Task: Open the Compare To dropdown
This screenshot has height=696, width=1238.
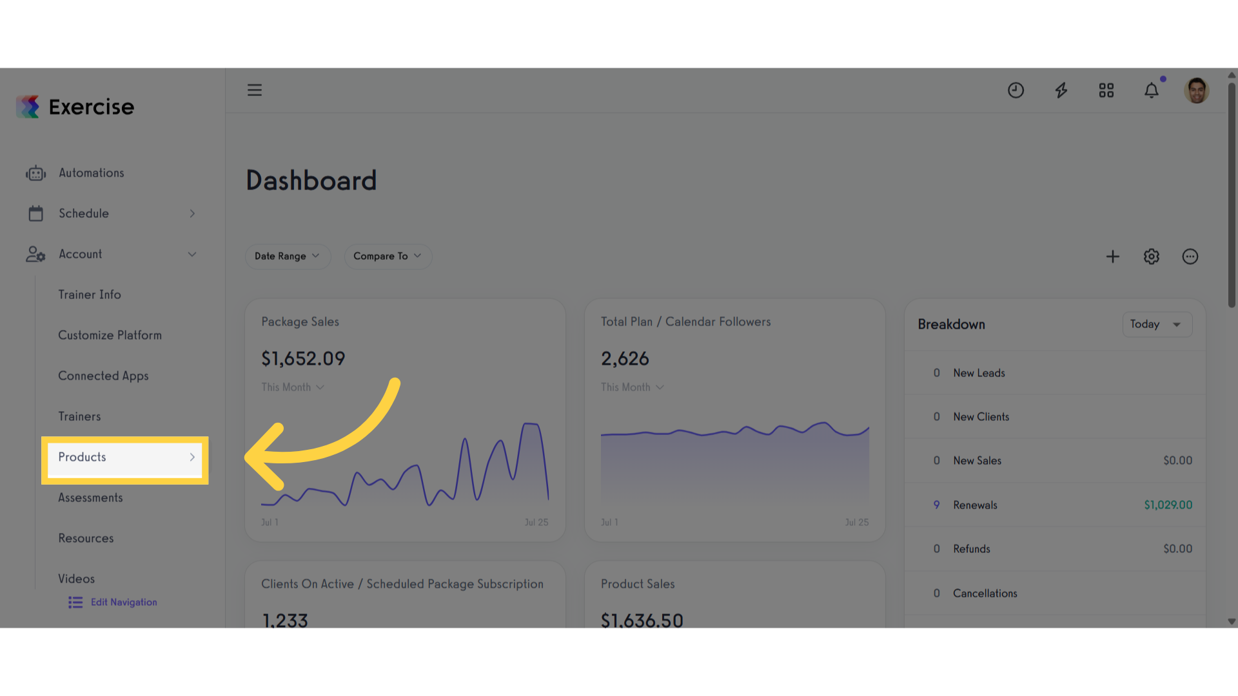Action: [x=388, y=256]
